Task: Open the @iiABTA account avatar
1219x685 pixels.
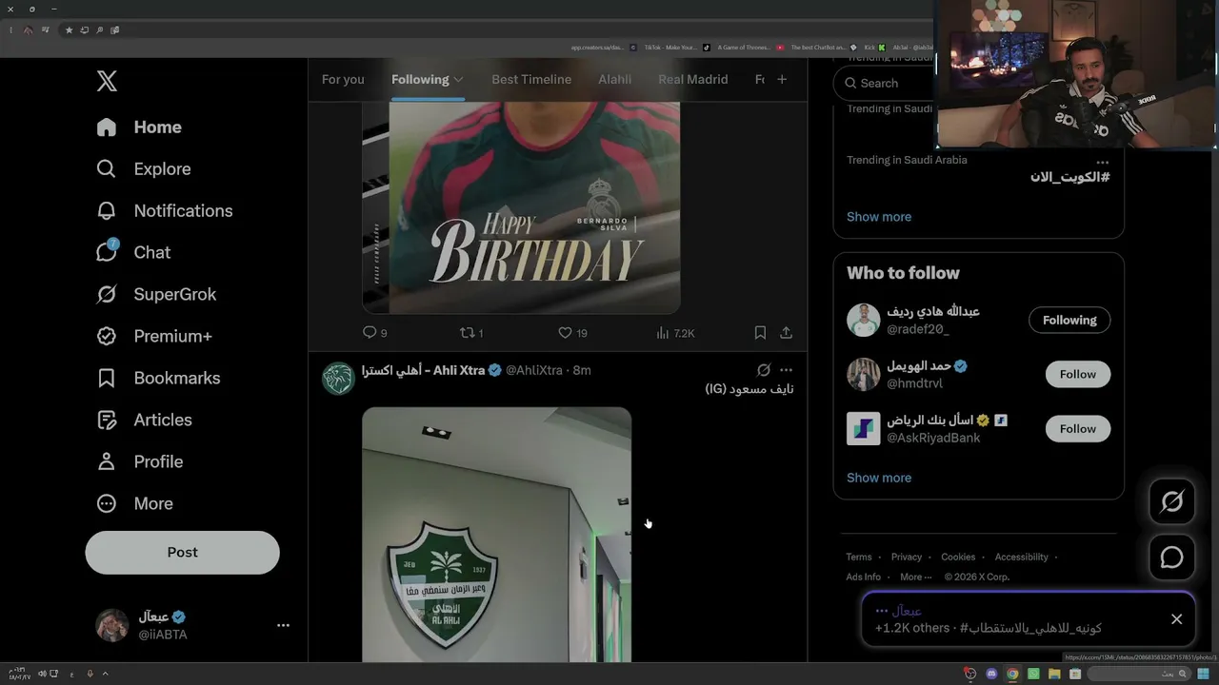Action: click(x=112, y=625)
